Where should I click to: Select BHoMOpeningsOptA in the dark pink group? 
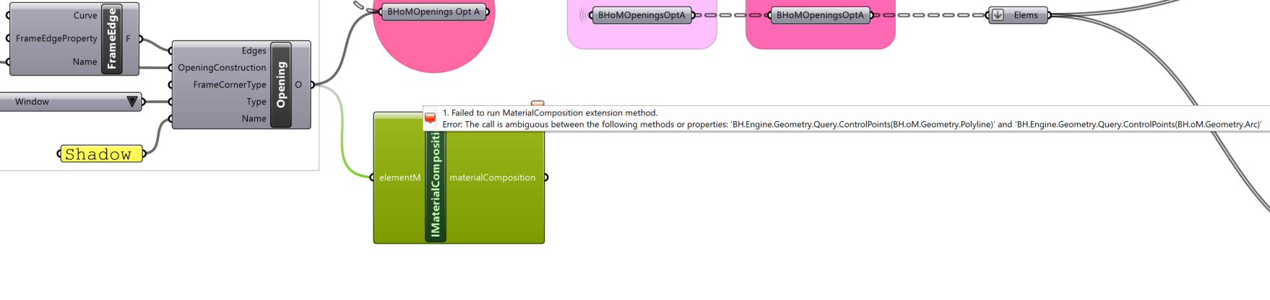click(x=820, y=14)
